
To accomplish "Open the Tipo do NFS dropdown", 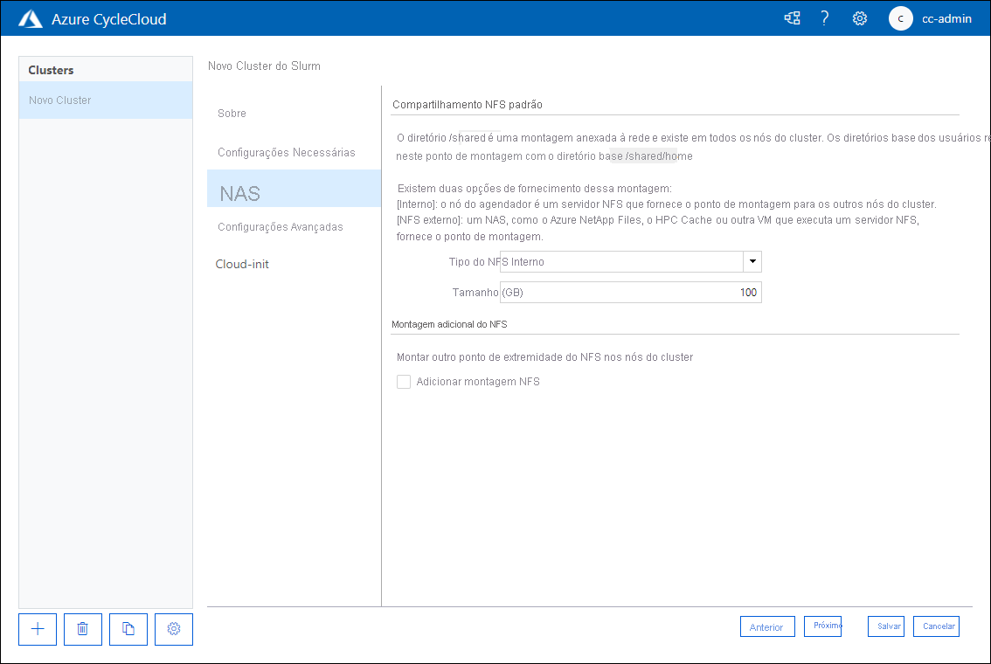I will (x=752, y=261).
